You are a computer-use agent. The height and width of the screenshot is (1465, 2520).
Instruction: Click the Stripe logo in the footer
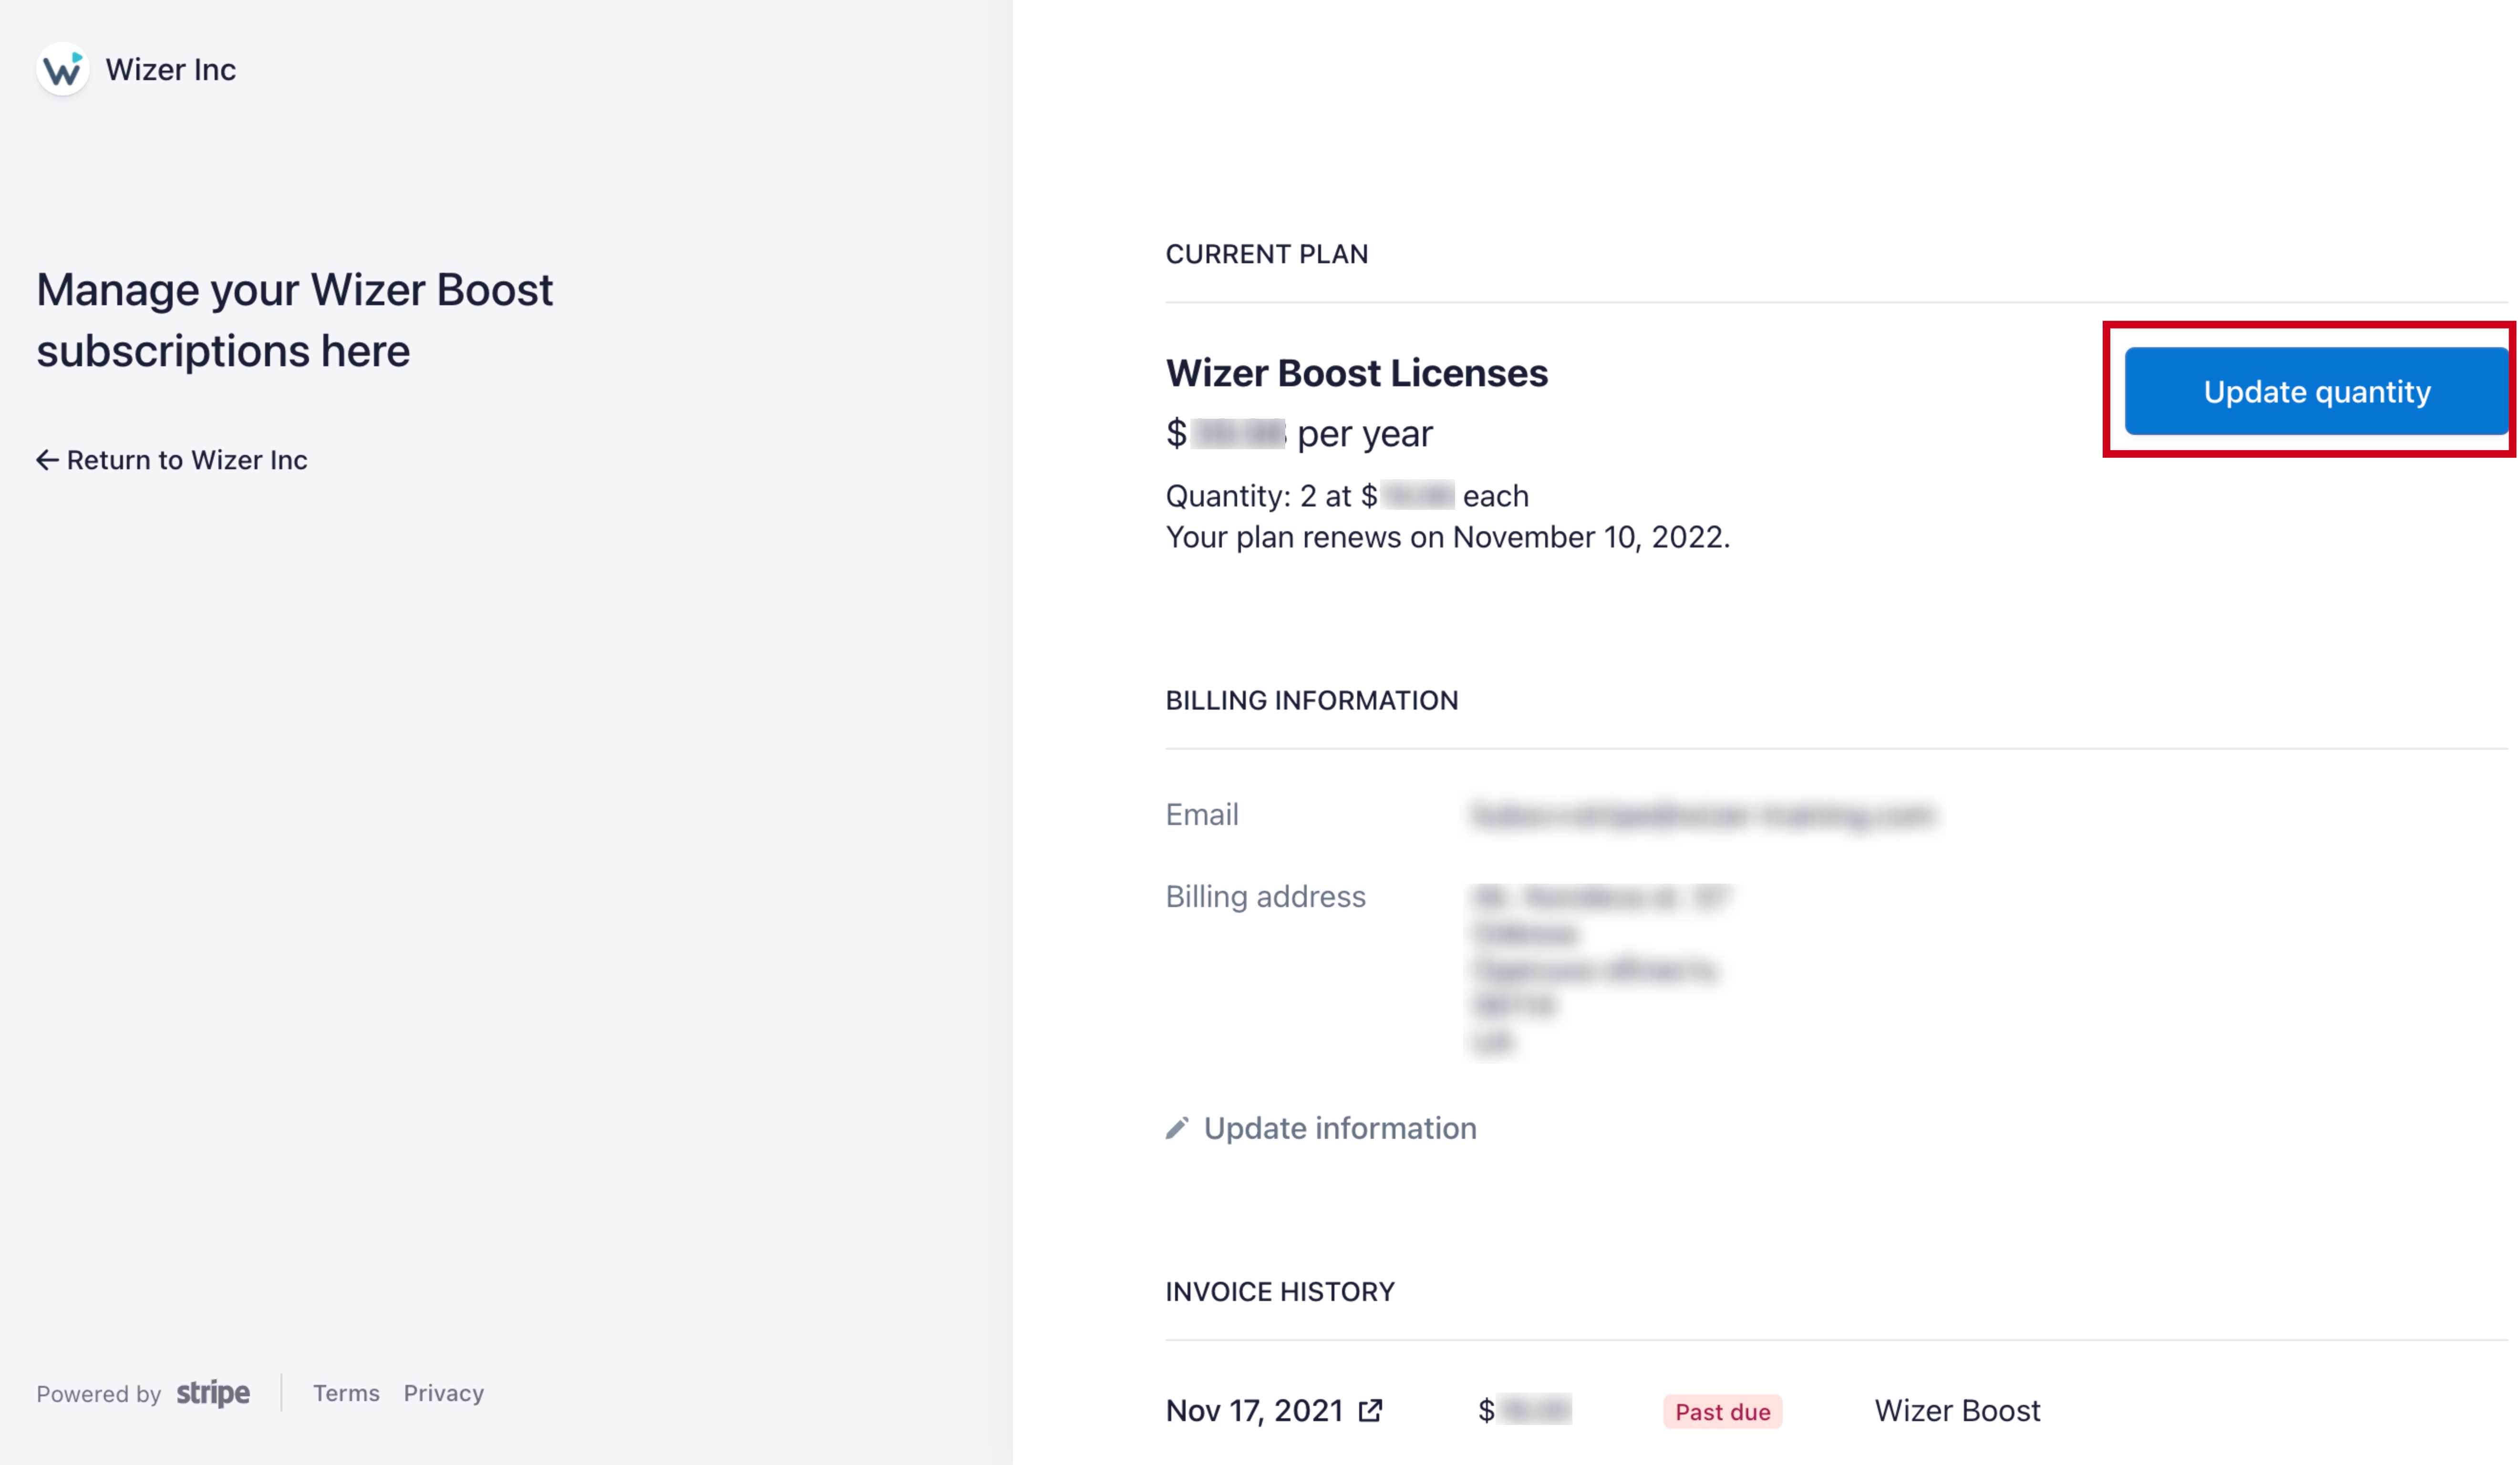213,1393
